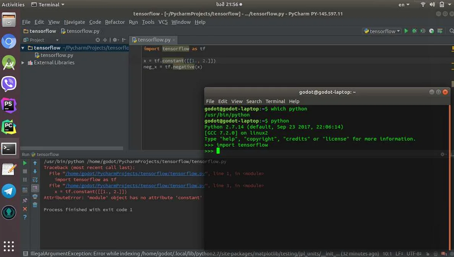
Task: Open PyCharm Run menu
Action: pos(133,22)
